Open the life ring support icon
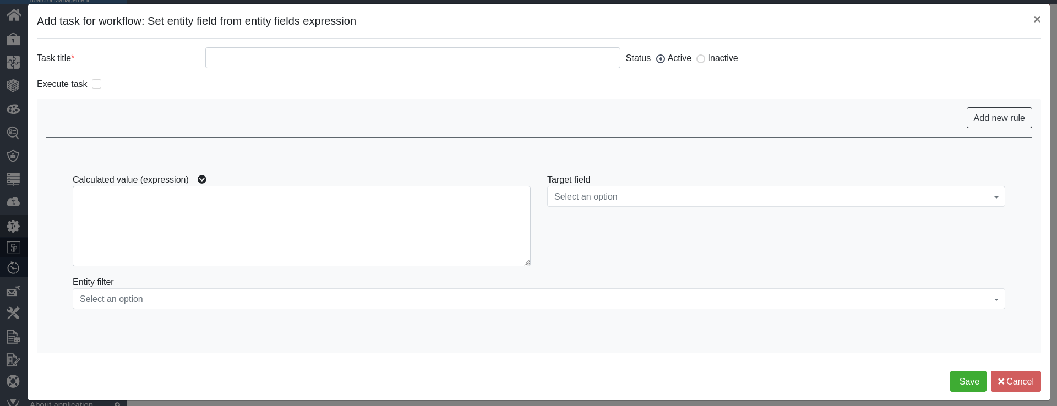Screen dimensions: 1057x406 14,381
